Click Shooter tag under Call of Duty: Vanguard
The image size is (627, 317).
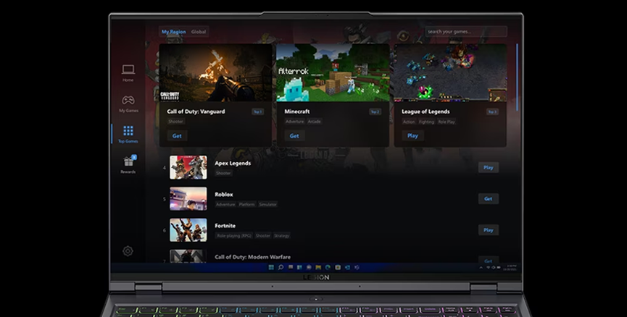pyautogui.click(x=175, y=122)
